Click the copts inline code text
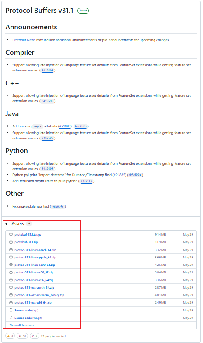203x343 pixels. coord(38,127)
